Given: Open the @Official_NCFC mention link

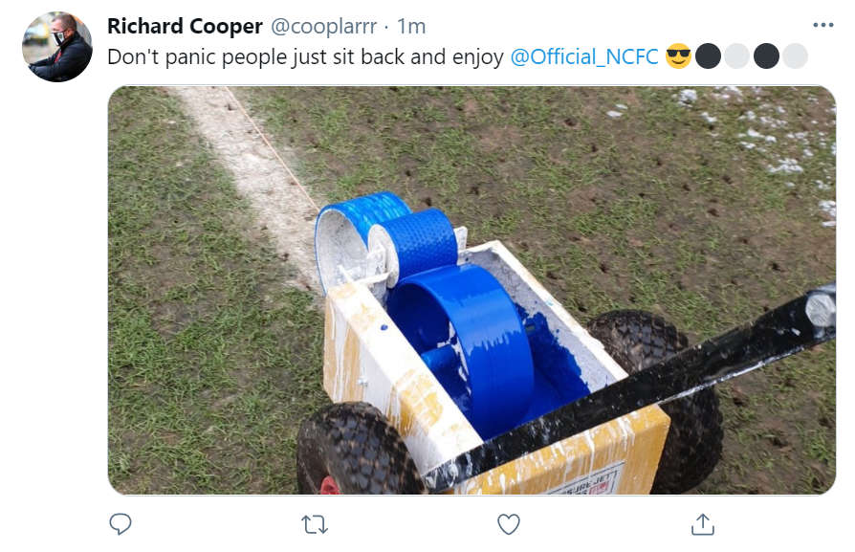Looking at the screenshot, I should (584, 56).
